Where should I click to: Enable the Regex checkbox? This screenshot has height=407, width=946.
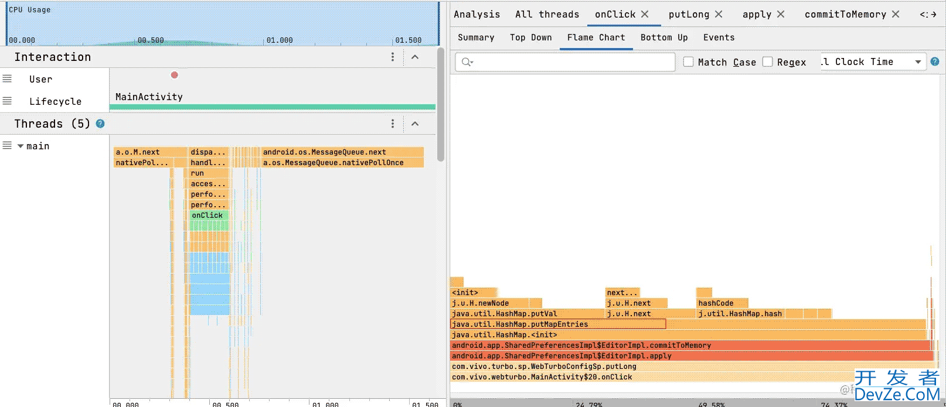pyautogui.click(x=767, y=61)
